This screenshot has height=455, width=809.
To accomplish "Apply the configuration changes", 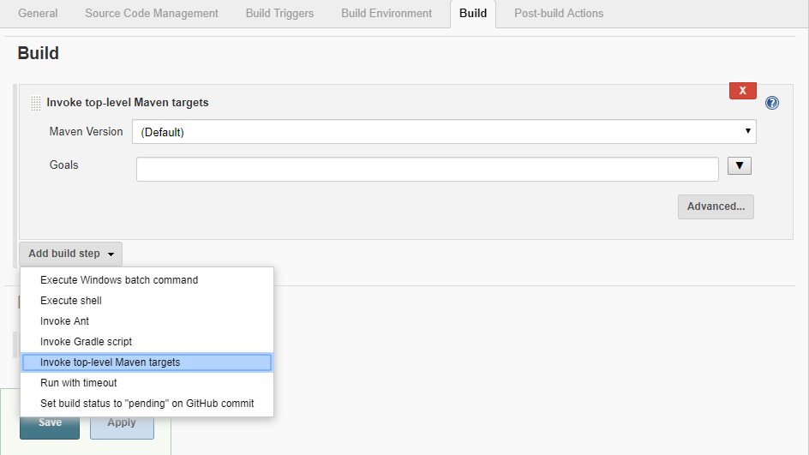I will 122,423.
